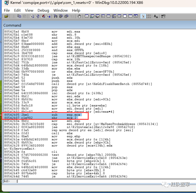Image resolution: width=196 pixels, height=193 pixels.
Task: Open the Locals window toolbar icon
Action: (x=98, y=16)
